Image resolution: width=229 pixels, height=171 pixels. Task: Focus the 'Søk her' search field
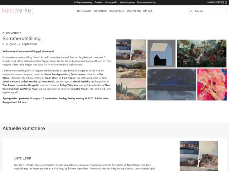(x=207, y=11)
